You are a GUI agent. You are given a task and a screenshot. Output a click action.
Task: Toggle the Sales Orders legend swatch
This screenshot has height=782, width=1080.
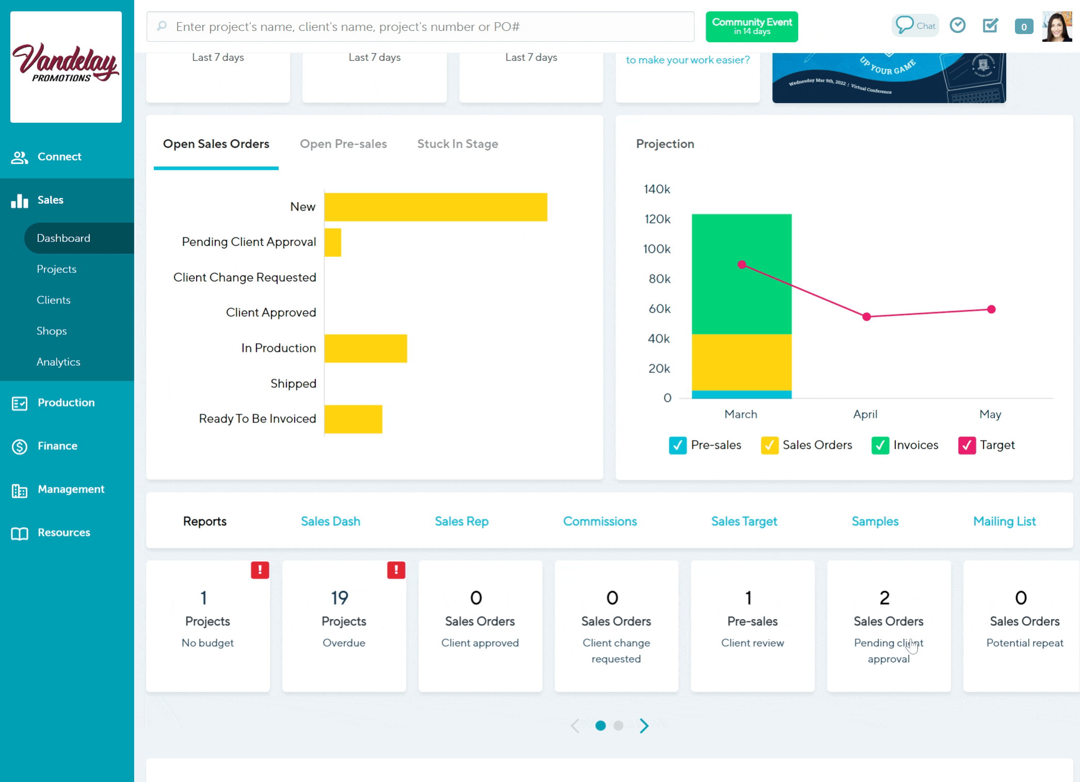769,445
